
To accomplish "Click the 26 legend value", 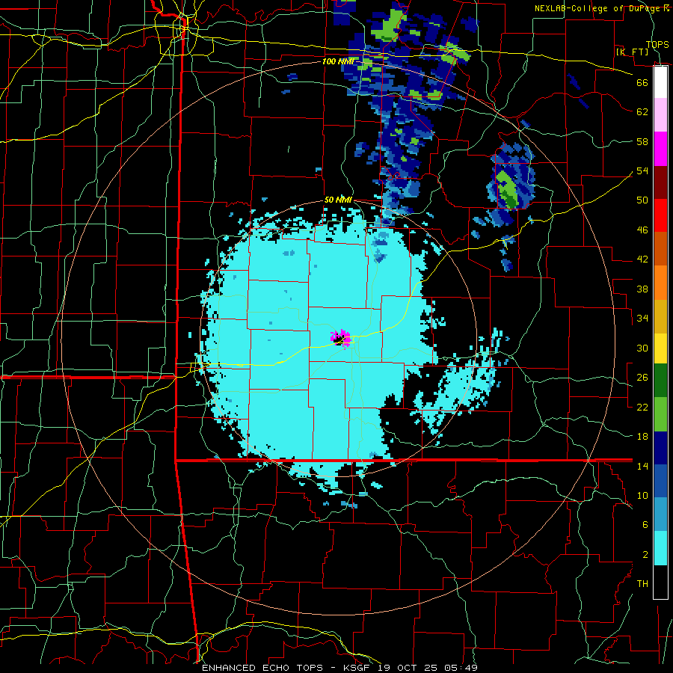I will 642,378.
